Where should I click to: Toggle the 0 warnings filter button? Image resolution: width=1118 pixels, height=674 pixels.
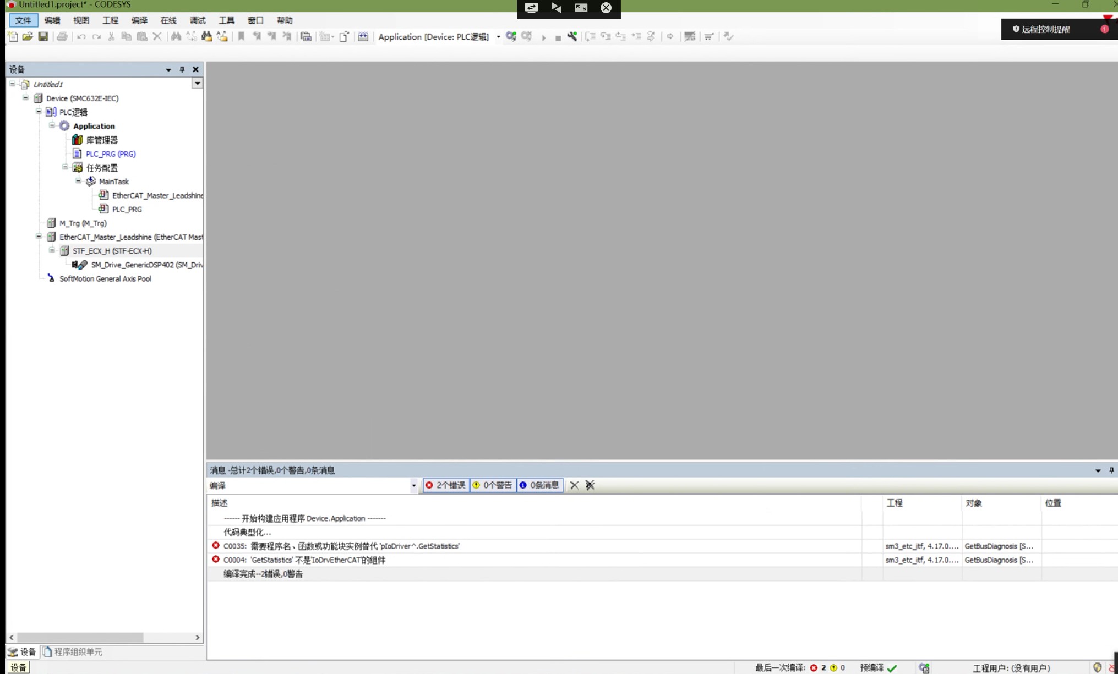click(493, 485)
